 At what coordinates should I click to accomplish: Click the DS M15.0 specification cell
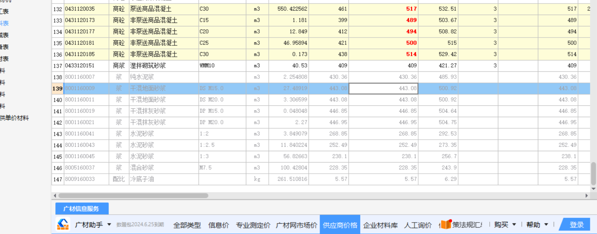222,88
